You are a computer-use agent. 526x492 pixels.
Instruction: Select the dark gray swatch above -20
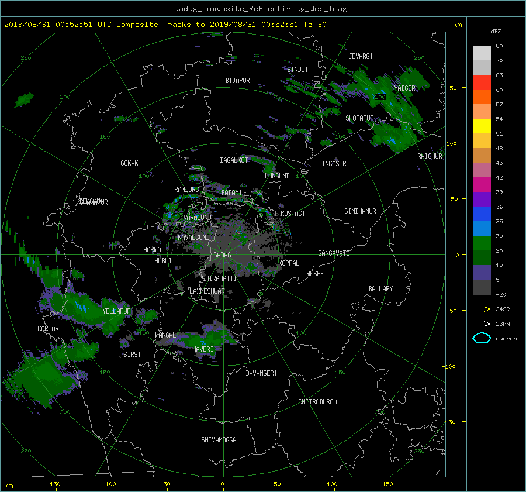[482, 287]
